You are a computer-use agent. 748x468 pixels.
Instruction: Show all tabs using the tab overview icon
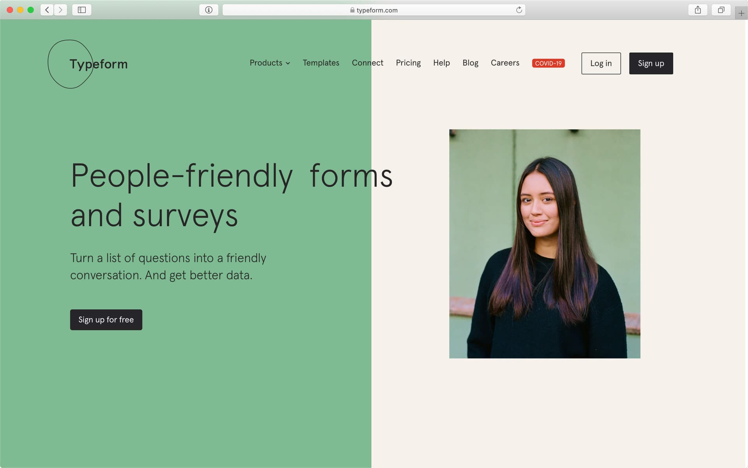pos(721,10)
